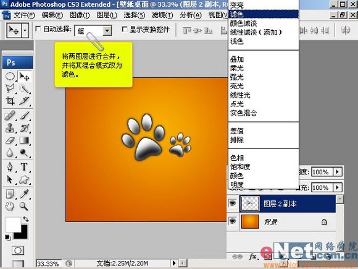358x269 pixels.
Task: Open the 编辑(E) menu
Action: (52, 15)
